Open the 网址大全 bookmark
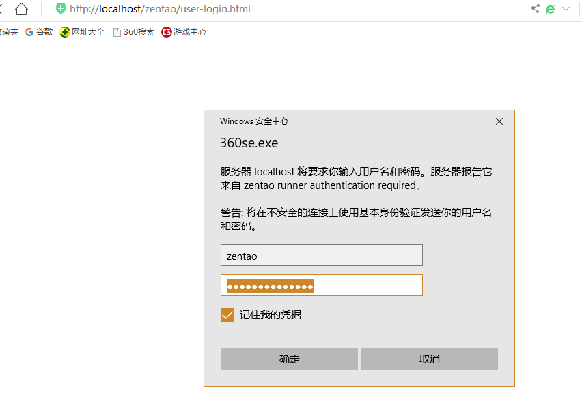This screenshot has width=582, height=403. pos(82,32)
